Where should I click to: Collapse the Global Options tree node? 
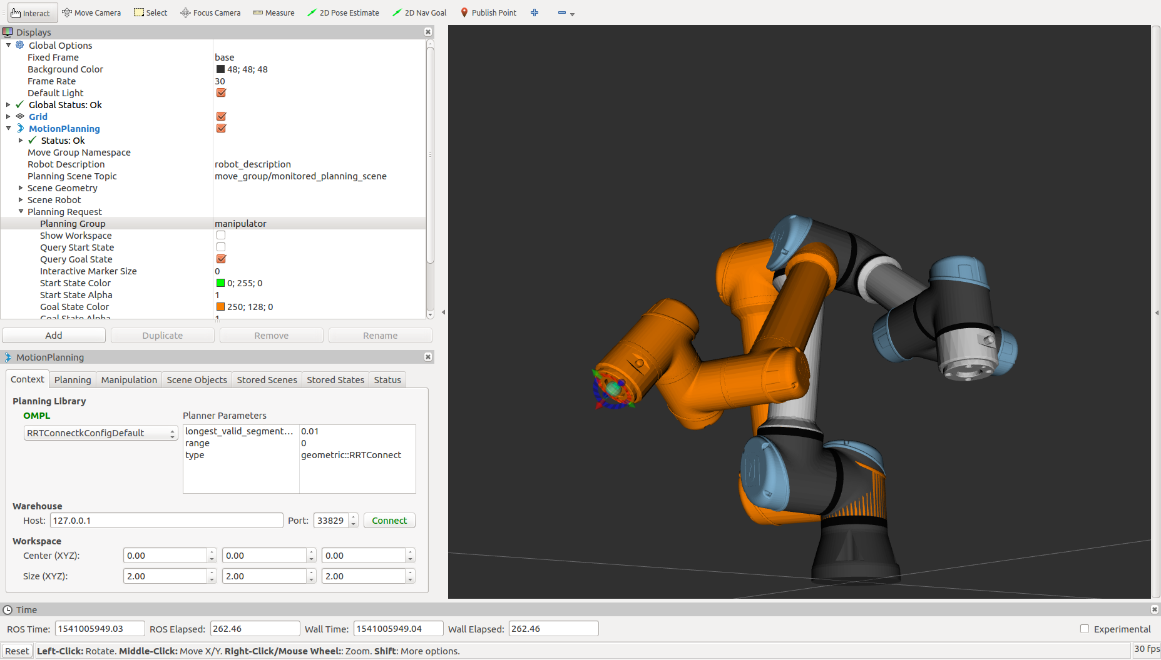(x=8, y=45)
